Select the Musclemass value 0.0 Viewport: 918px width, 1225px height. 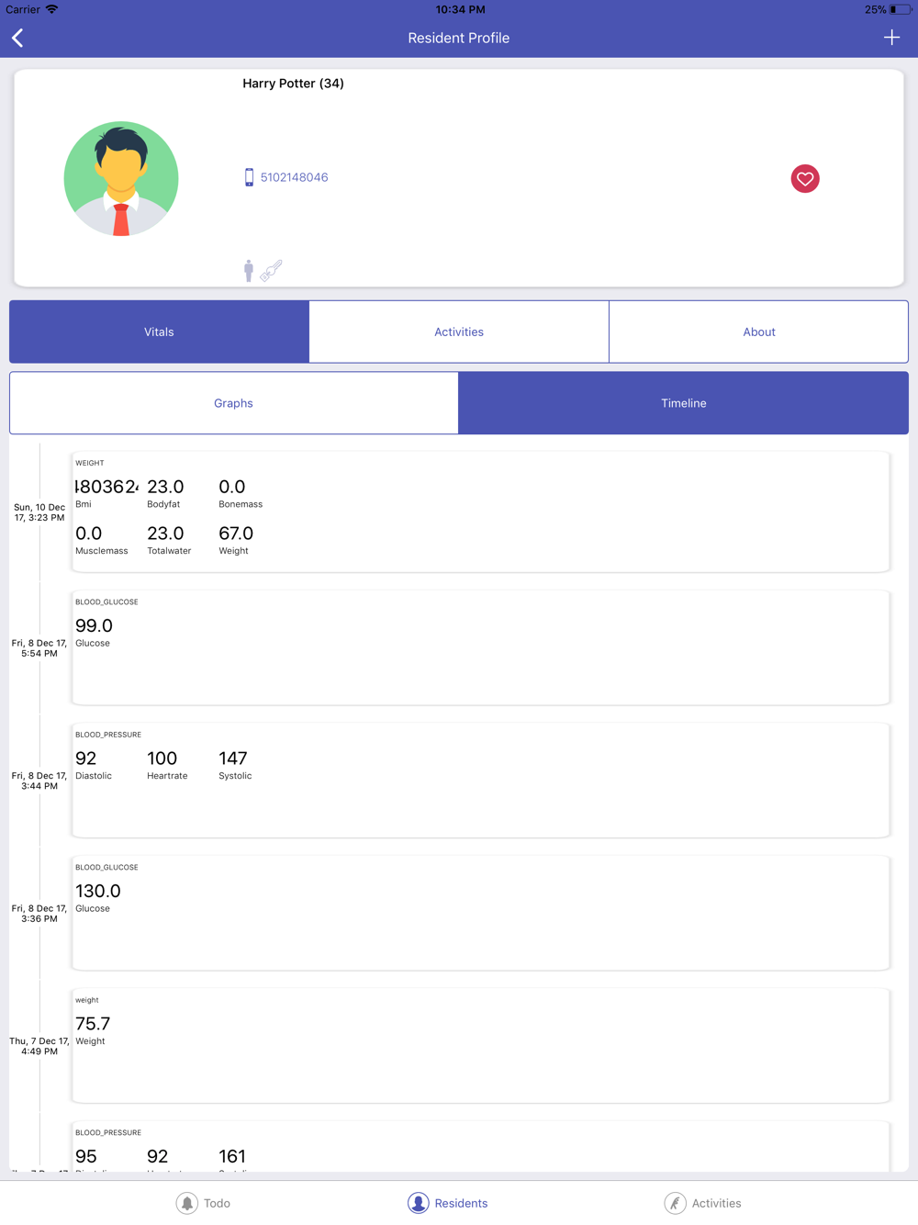(88, 534)
